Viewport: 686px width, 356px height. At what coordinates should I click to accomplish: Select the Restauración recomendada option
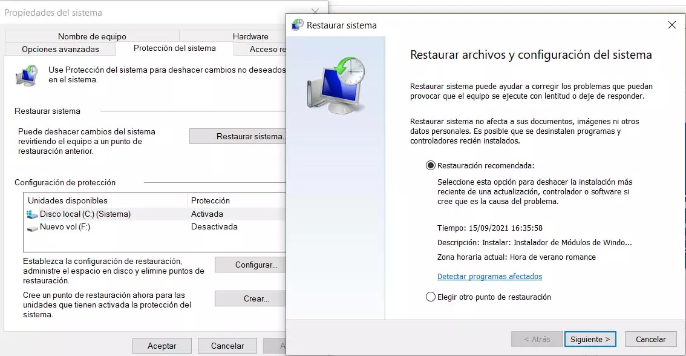(x=430, y=165)
